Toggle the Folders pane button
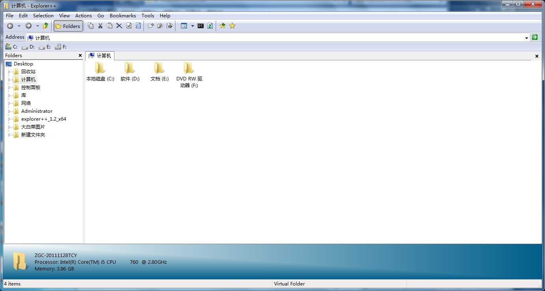Viewport: 545px width, 291px height. 68,26
